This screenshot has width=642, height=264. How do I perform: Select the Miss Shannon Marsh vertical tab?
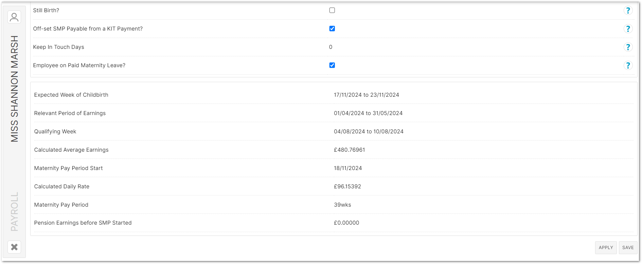(x=14, y=89)
